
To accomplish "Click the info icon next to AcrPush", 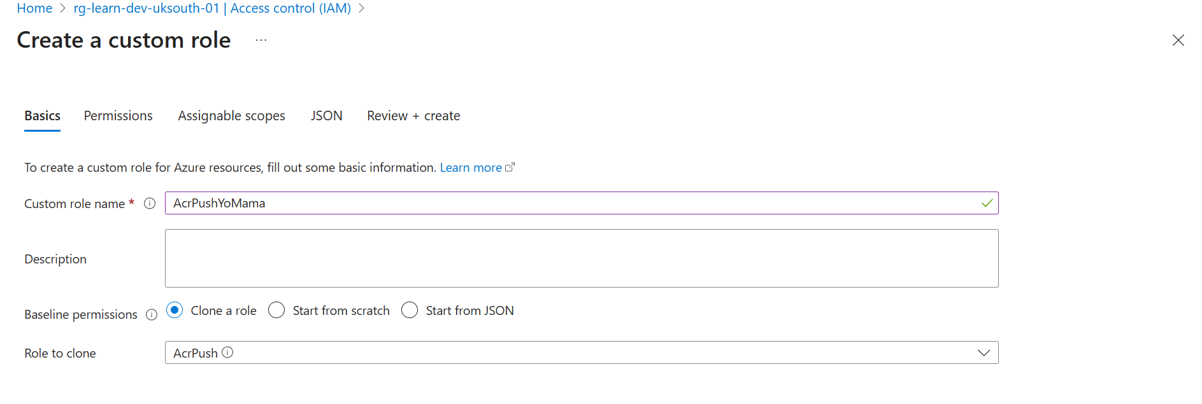I will click(x=227, y=352).
